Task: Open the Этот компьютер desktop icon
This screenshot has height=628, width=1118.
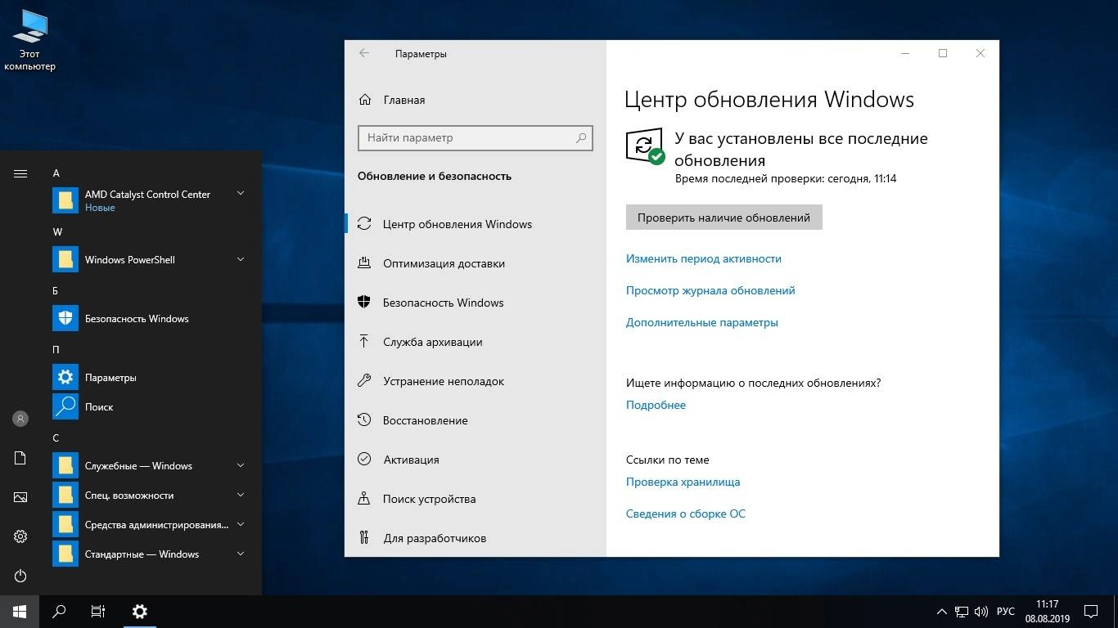Action: (x=29, y=41)
